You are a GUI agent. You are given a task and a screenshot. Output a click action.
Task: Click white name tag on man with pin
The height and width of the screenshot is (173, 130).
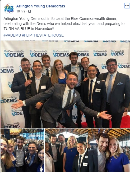(98, 90)
